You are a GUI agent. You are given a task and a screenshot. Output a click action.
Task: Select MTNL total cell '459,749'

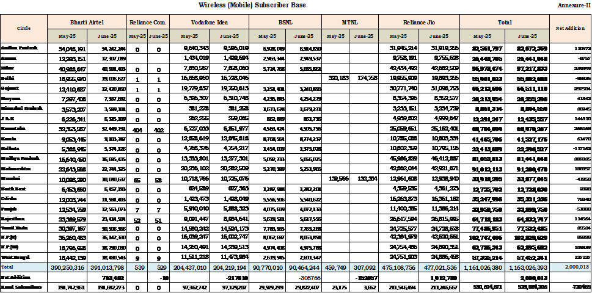pyautogui.click(x=335, y=267)
